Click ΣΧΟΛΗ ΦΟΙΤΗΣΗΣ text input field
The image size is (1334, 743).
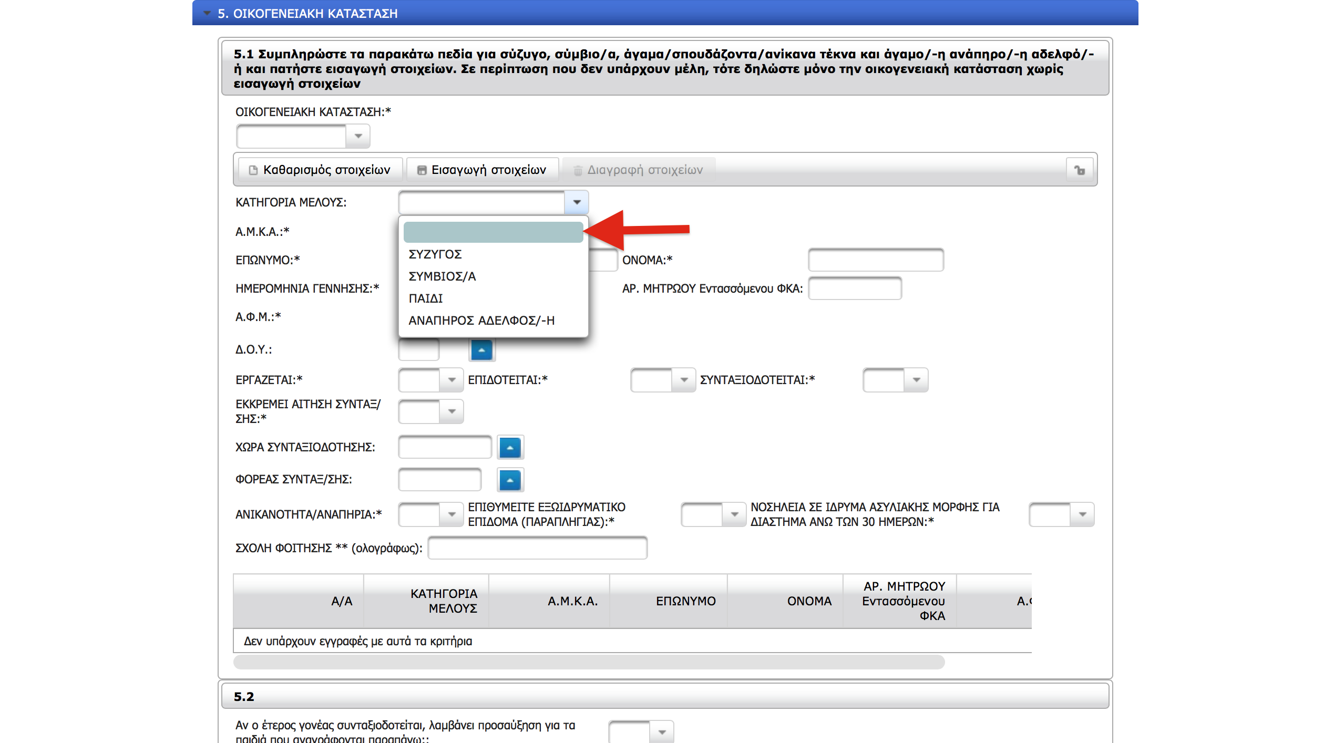pyautogui.click(x=537, y=548)
